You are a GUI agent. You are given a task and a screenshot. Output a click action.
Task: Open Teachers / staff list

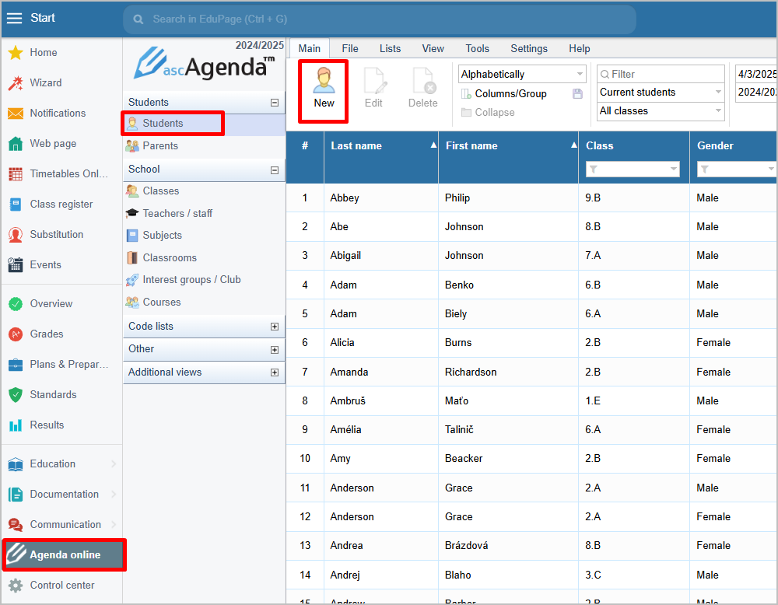point(177,213)
